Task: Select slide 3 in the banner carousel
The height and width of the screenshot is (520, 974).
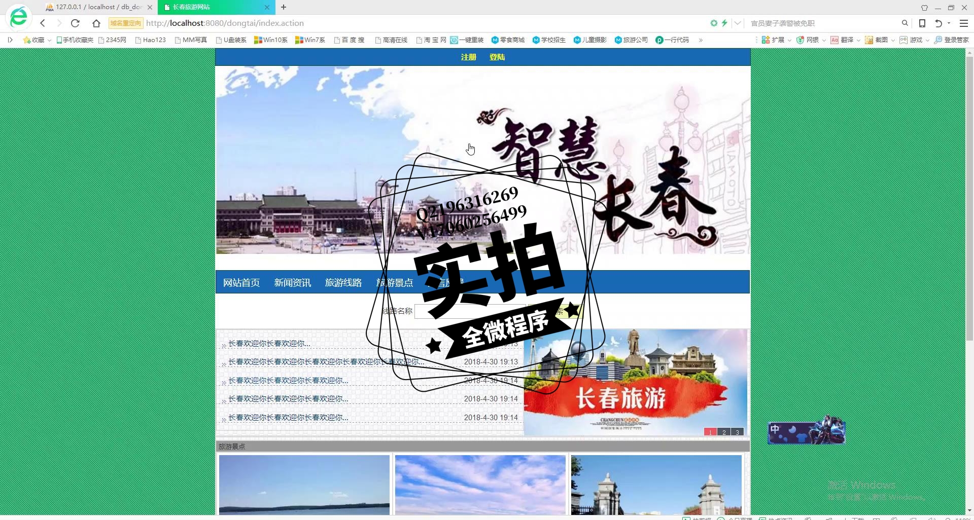Action: tap(738, 432)
